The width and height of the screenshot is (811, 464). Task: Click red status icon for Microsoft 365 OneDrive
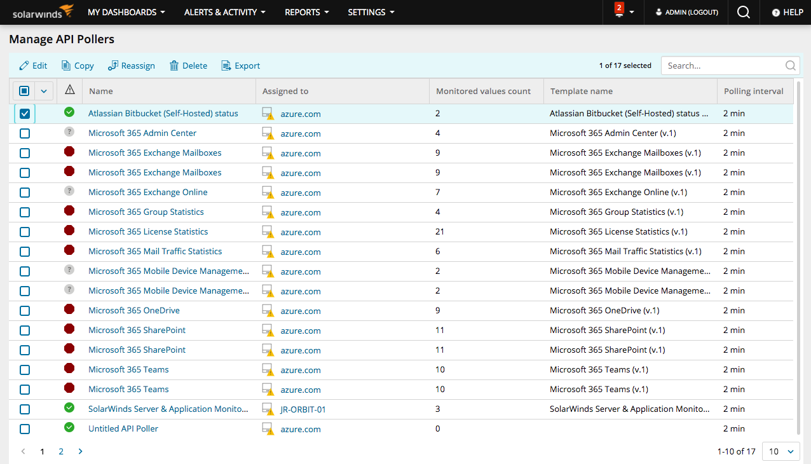point(69,309)
